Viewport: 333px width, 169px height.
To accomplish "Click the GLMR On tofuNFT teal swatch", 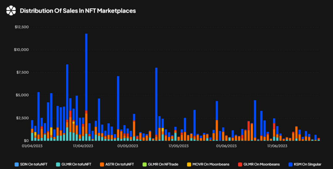I will coord(58,164).
